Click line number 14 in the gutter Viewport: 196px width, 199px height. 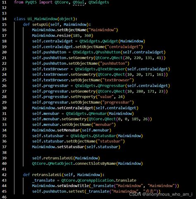click(4, 19)
